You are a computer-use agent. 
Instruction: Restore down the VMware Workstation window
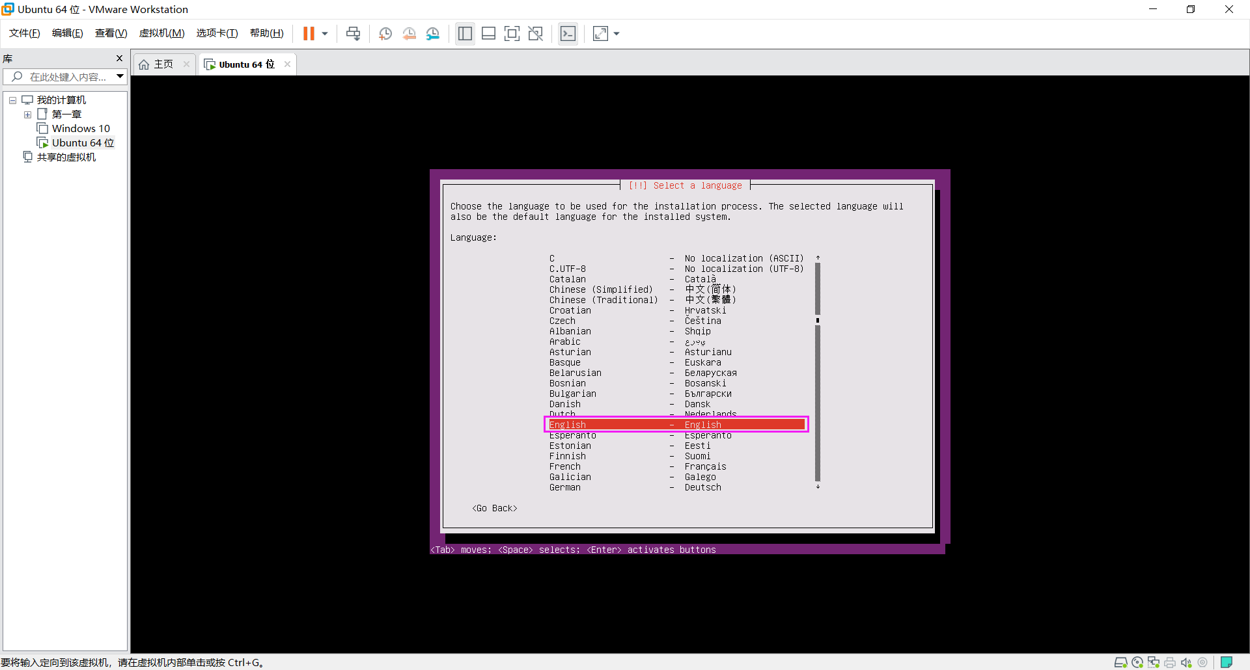pyautogui.click(x=1191, y=9)
